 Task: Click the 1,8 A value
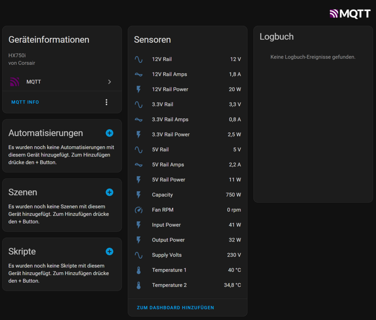(235, 74)
